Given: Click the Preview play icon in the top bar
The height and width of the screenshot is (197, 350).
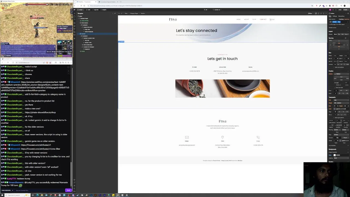Looking at the screenshot, I should (336, 10).
